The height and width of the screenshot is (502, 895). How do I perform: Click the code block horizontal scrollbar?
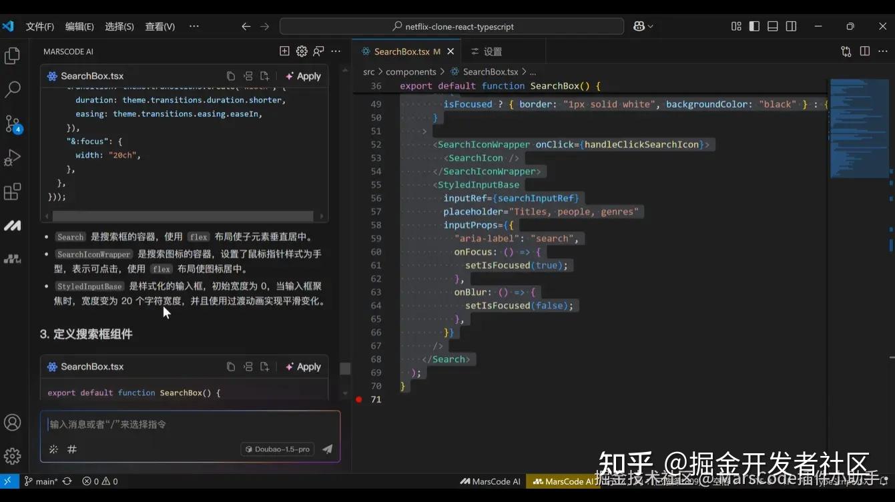183,216
